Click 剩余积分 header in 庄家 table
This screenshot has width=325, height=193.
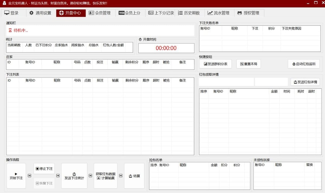(x=132, y=62)
